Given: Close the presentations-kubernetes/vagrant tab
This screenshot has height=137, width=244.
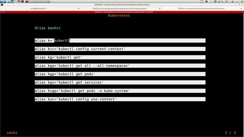Looking at the screenshot, I should pos(160,8).
